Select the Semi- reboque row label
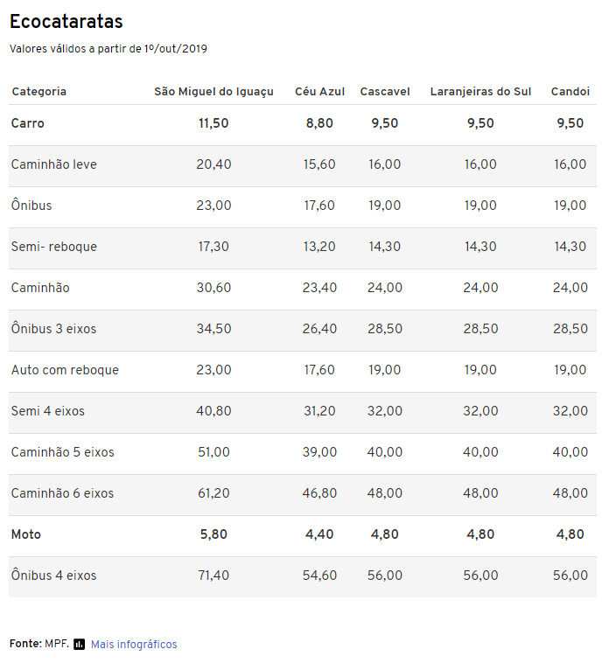616x663 pixels. click(x=53, y=247)
